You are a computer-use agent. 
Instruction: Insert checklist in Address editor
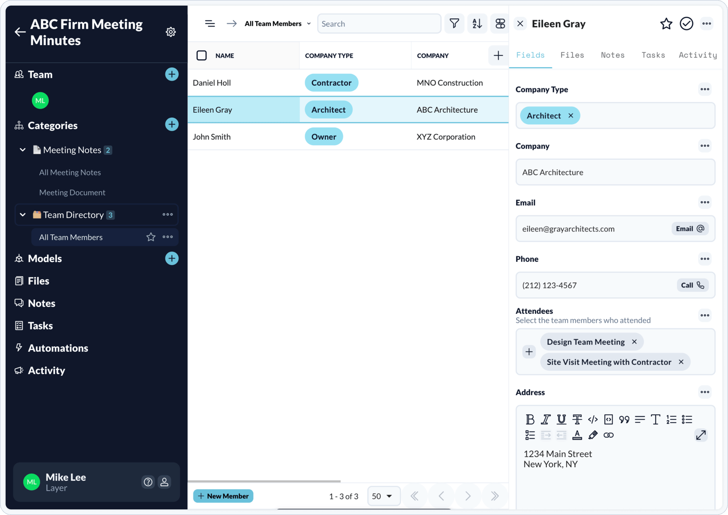click(x=530, y=435)
